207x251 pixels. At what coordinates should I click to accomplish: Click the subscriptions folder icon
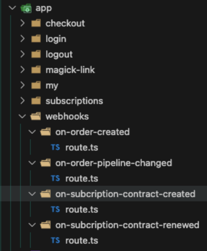pos(36,101)
